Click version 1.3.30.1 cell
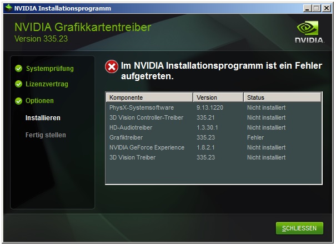 pyautogui.click(x=207, y=127)
